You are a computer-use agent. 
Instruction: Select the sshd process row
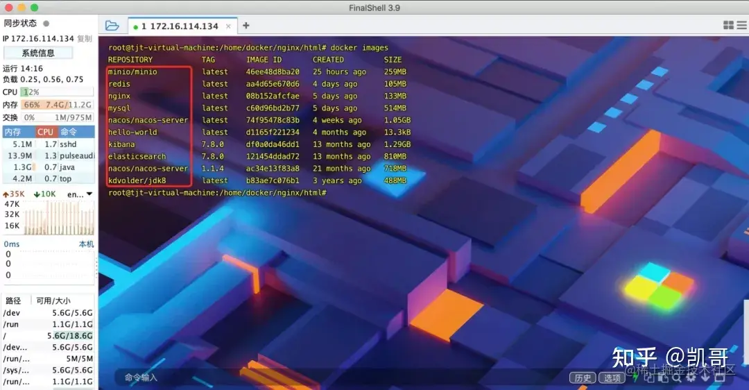point(49,144)
